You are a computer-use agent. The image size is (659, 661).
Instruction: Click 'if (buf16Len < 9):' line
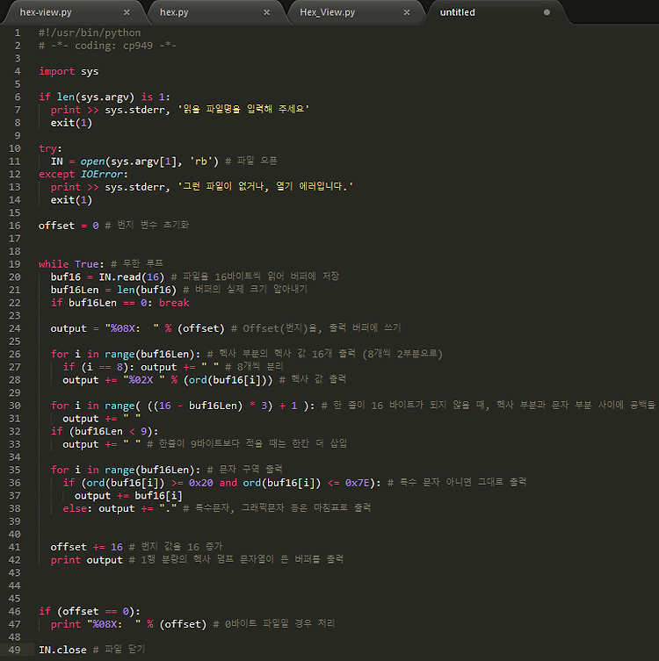tap(105, 431)
